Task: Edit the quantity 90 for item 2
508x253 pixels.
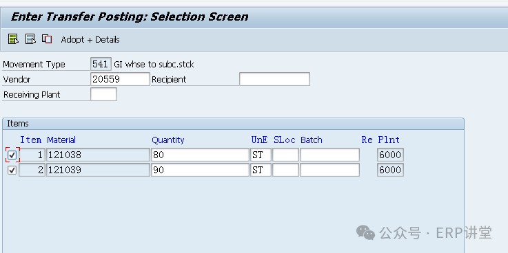Action: [200, 170]
